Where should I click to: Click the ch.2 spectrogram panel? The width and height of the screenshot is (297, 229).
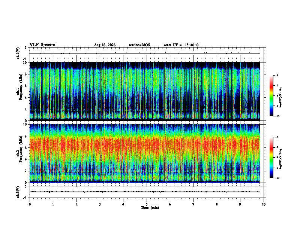point(145,153)
